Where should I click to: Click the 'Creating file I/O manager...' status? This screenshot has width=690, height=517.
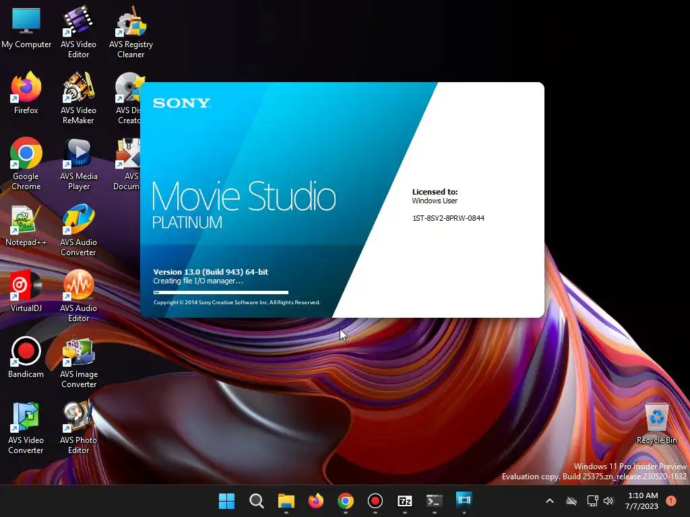[x=198, y=281]
